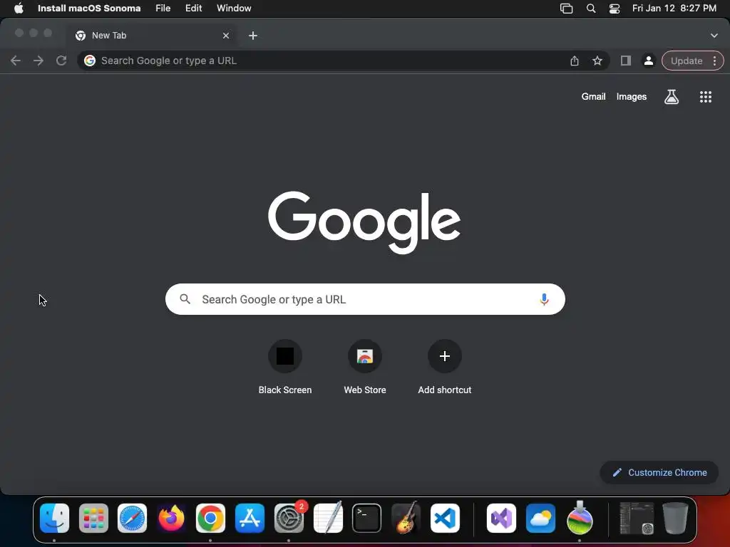Go back with the browser back arrow

pos(16,61)
